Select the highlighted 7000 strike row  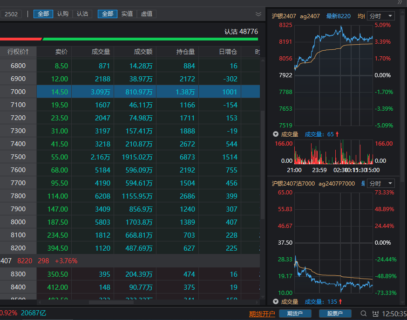pyautogui.click(x=130, y=92)
